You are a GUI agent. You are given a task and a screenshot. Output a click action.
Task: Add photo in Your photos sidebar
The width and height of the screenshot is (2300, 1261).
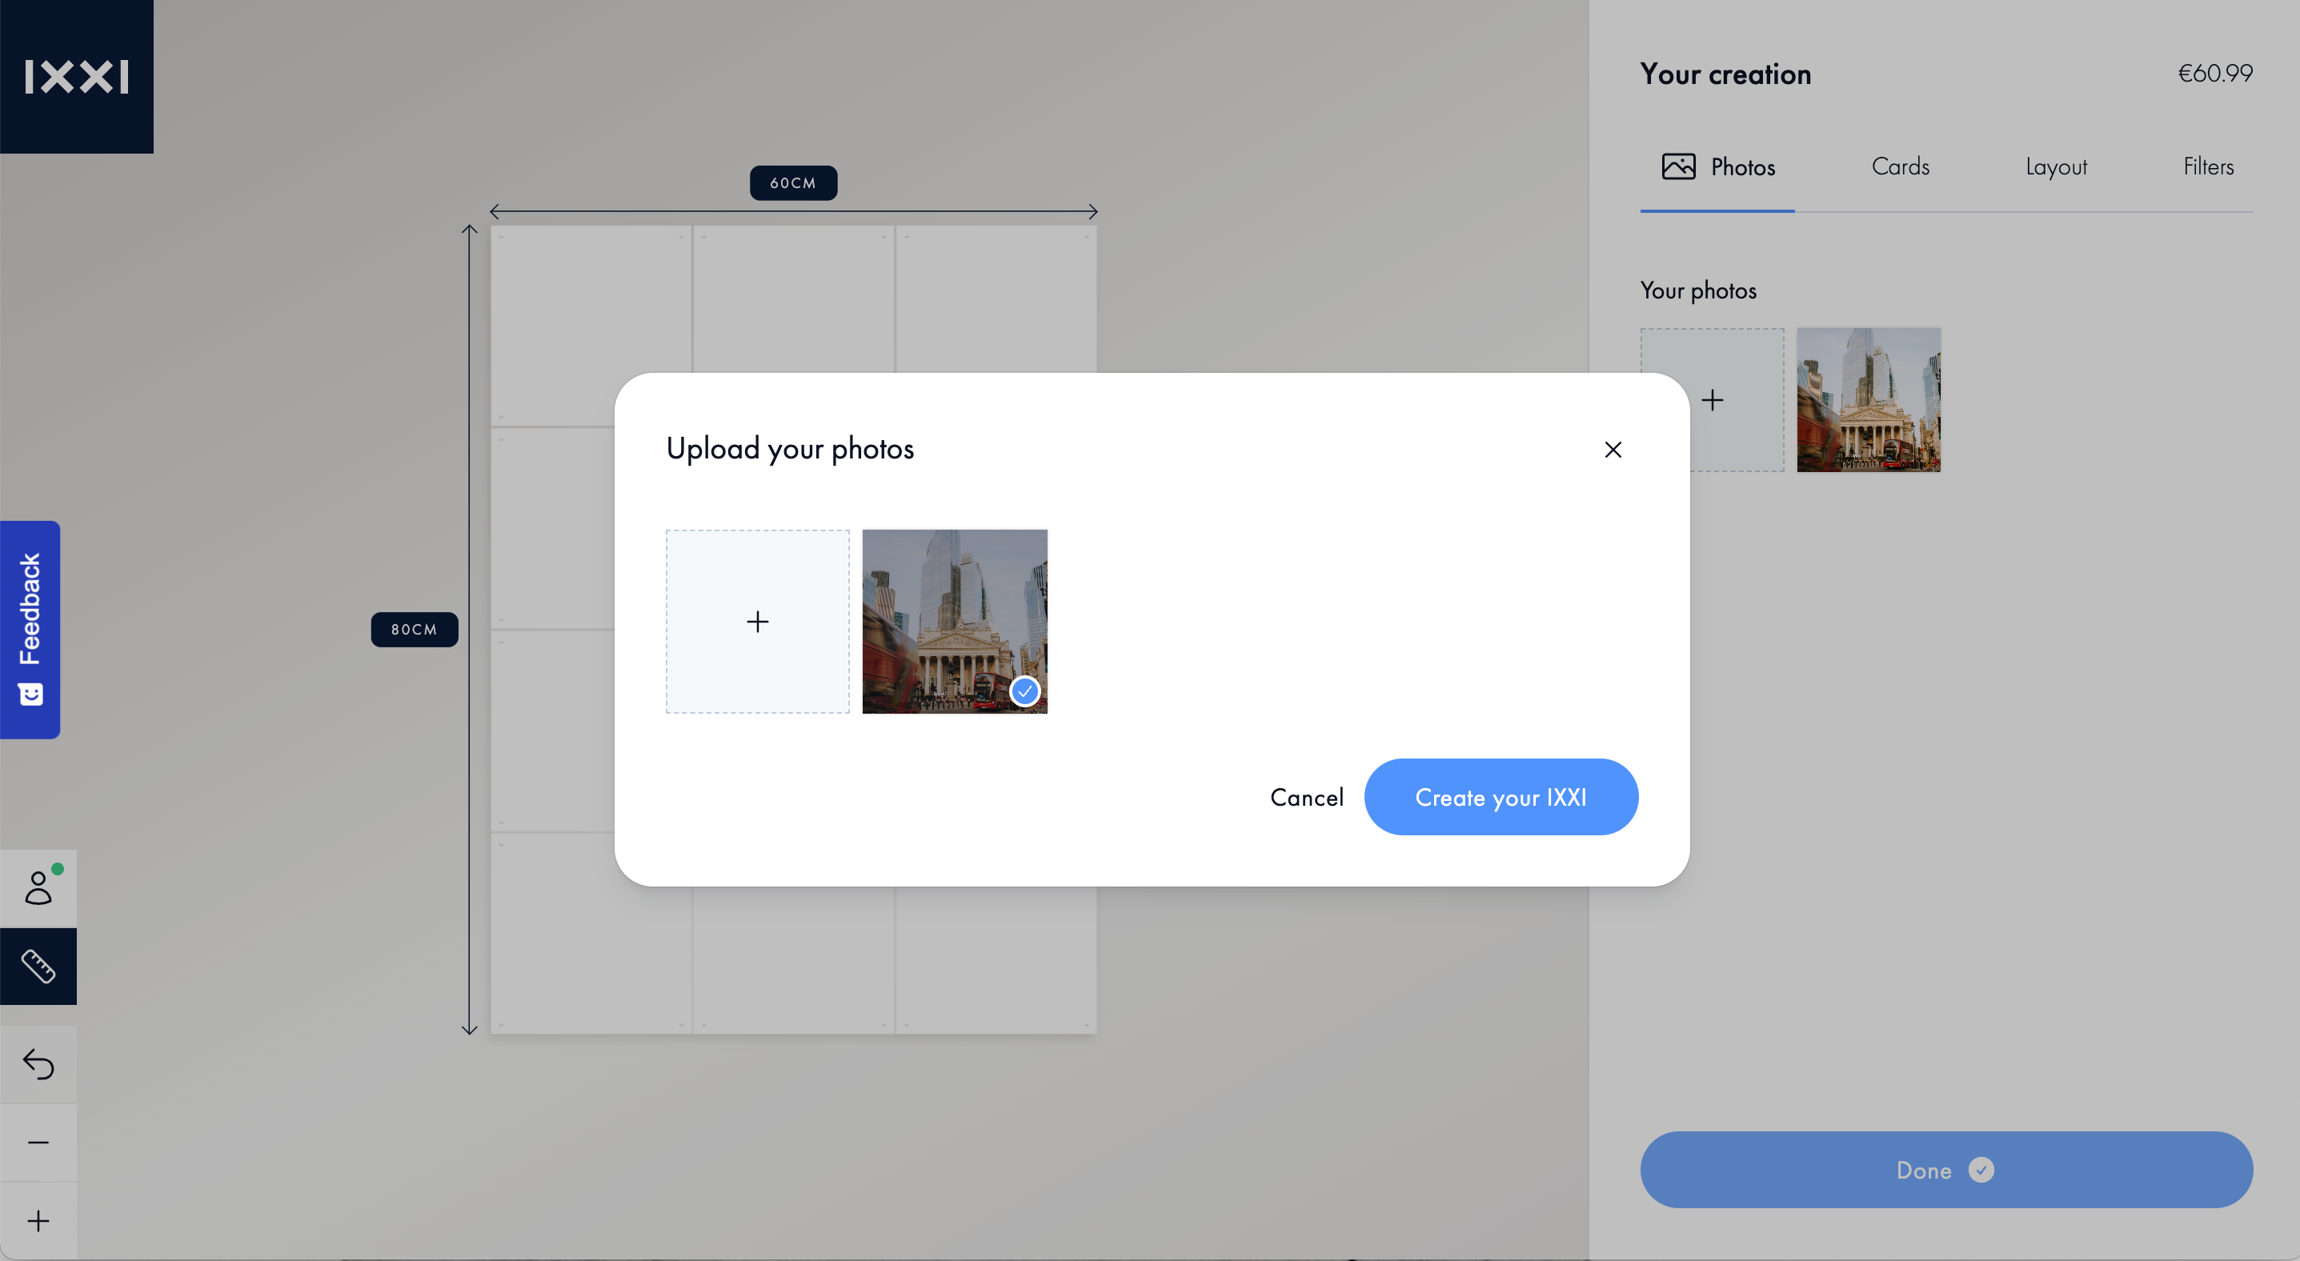pyautogui.click(x=1712, y=400)
